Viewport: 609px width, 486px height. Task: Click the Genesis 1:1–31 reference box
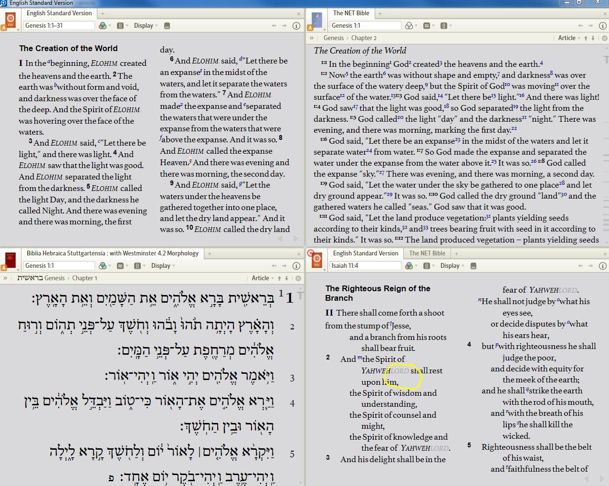point(59,26)
